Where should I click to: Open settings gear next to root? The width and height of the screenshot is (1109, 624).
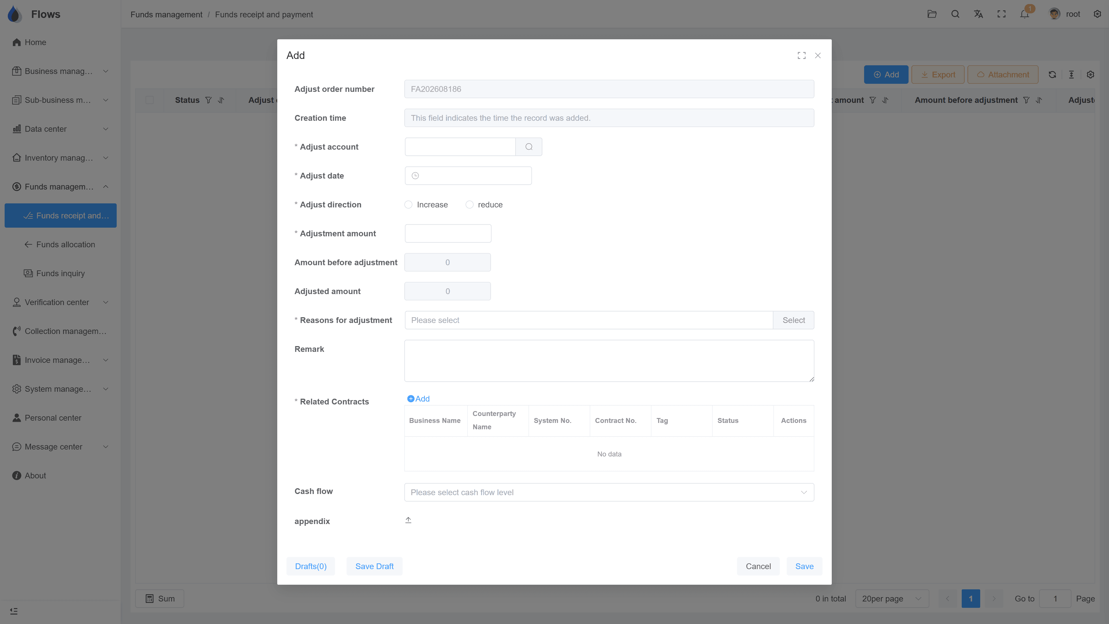(1097, 14)
